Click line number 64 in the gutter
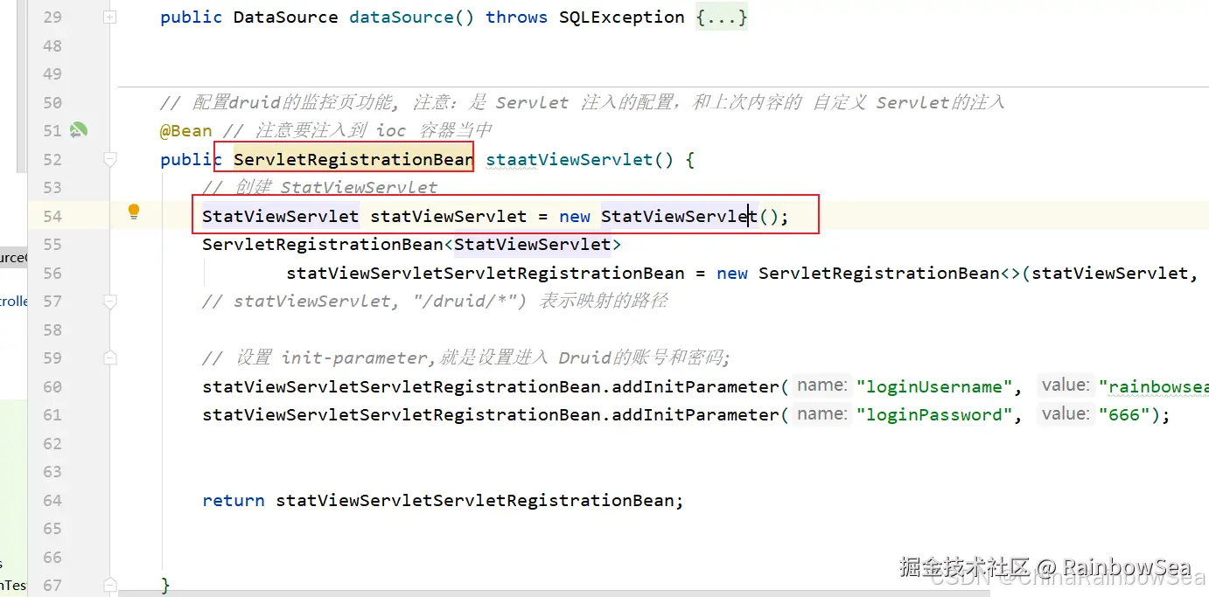 (52, 500)
